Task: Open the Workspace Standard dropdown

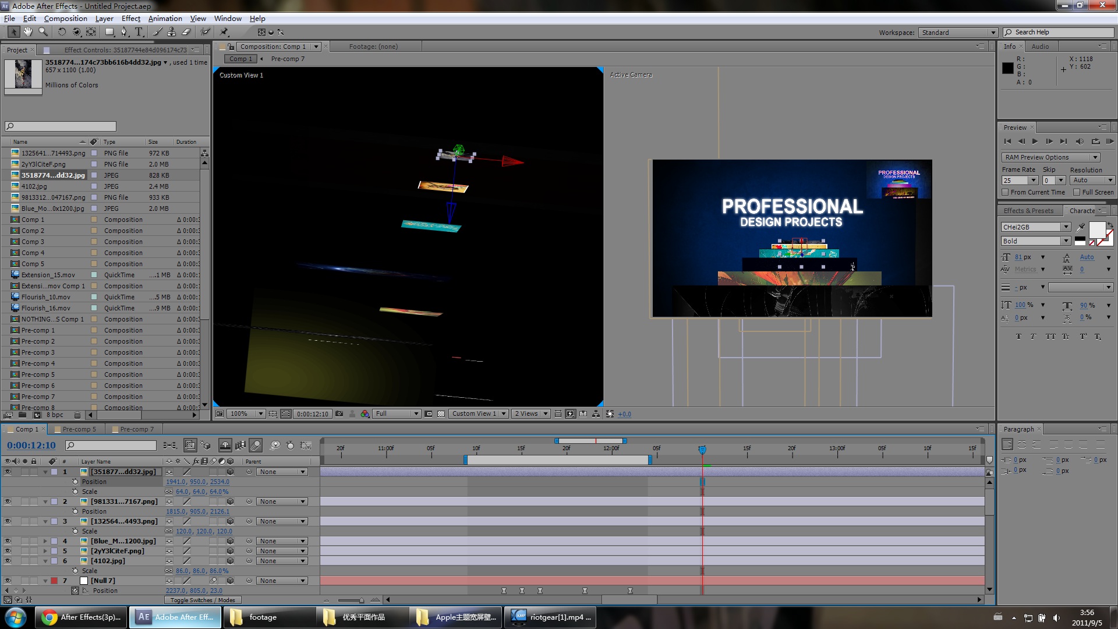Action: click(958, 33)
